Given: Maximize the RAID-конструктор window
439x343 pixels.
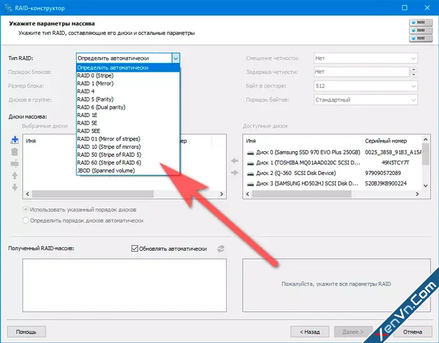Looking at the screenshot, I should 405,7.
